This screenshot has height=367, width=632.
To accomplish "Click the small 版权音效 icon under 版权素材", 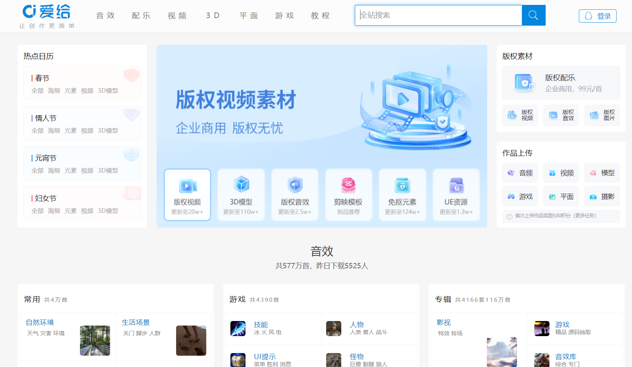I will (x=553, y=115).
